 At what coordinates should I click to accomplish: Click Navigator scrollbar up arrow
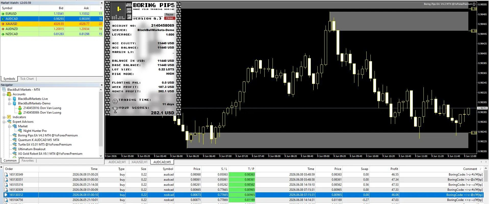[101, 90]
